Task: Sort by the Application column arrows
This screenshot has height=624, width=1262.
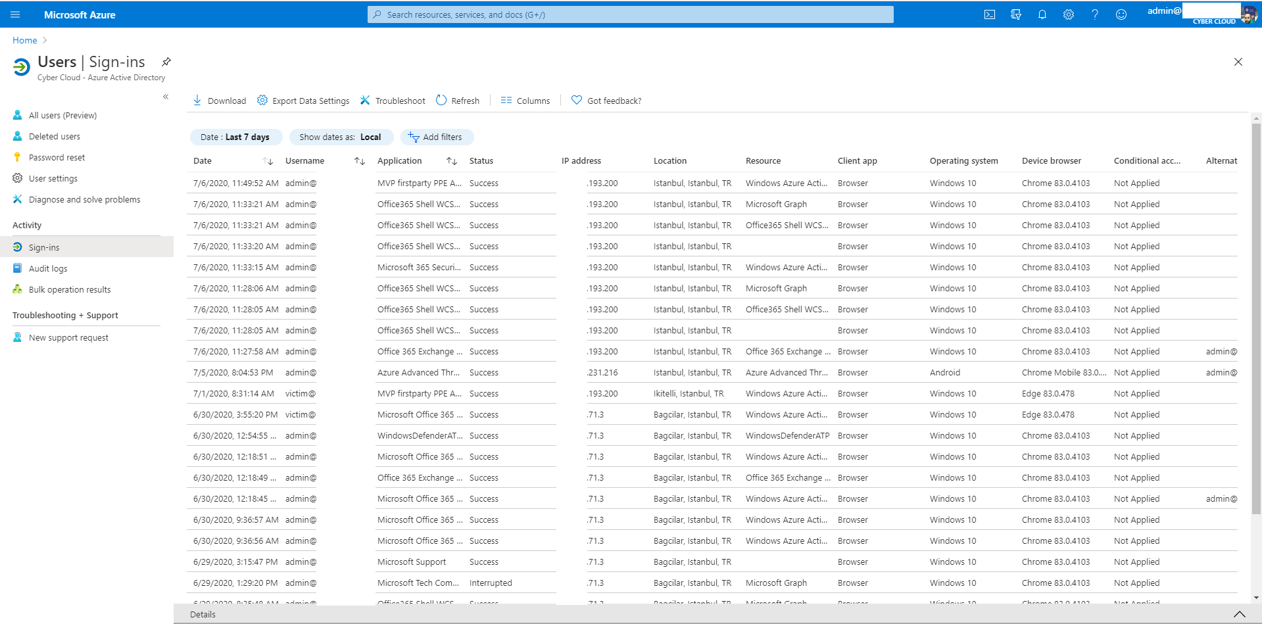Action: [x=452, y=161]
